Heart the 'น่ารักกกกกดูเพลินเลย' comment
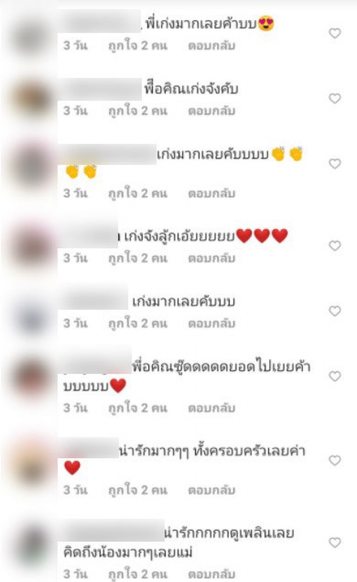 (335, 543)
